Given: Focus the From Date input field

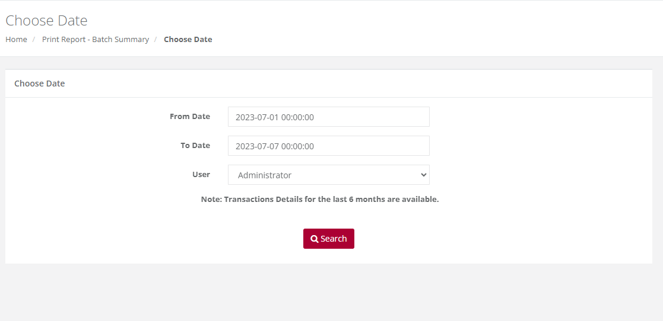Looking at the screenshot, I should [329, 117].
